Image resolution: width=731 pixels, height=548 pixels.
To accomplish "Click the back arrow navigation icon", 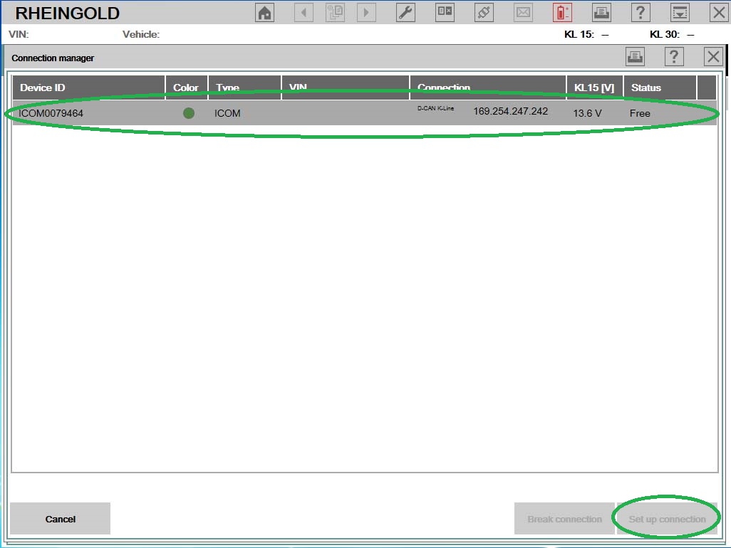I will point(304,13).
